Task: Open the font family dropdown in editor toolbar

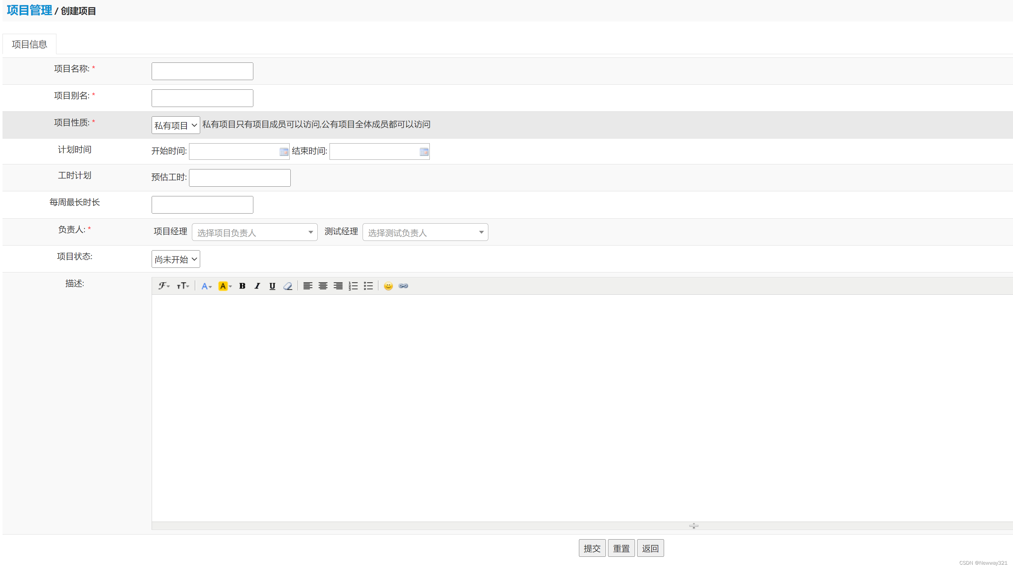Action: (x=164, y=286)
